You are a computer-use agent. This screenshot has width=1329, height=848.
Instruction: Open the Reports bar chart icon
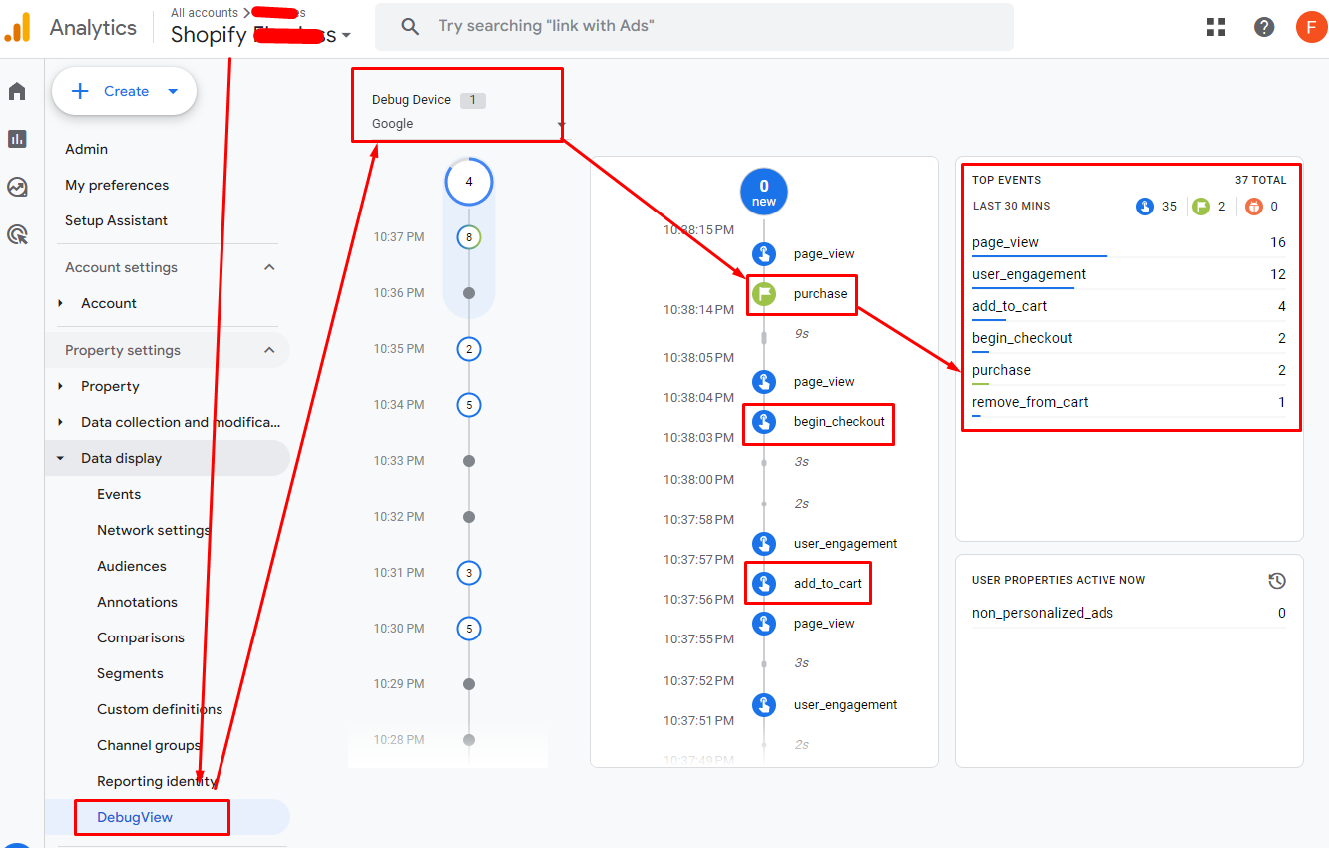pyautogui.click(x=17, y=139)
